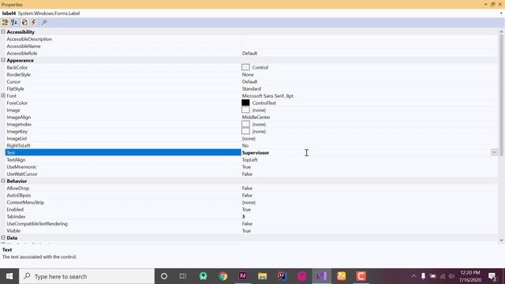Select the ImageKey property row
This screenshot has height=284, width=505.
(x=251, y=132)
